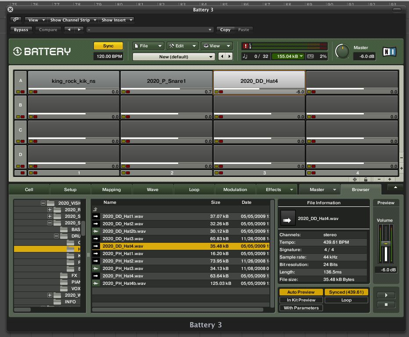Go to the next Logic preset setting
This screenshot has height=337, width=409.
pyautogui.click(x=79, y=29)
